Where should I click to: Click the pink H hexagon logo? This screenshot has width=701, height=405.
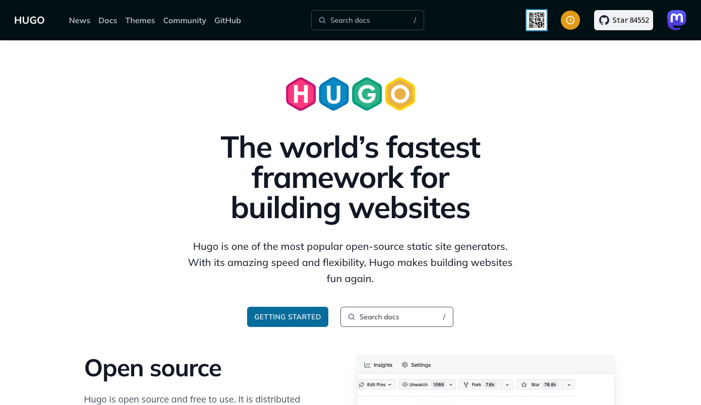[301, 94]
